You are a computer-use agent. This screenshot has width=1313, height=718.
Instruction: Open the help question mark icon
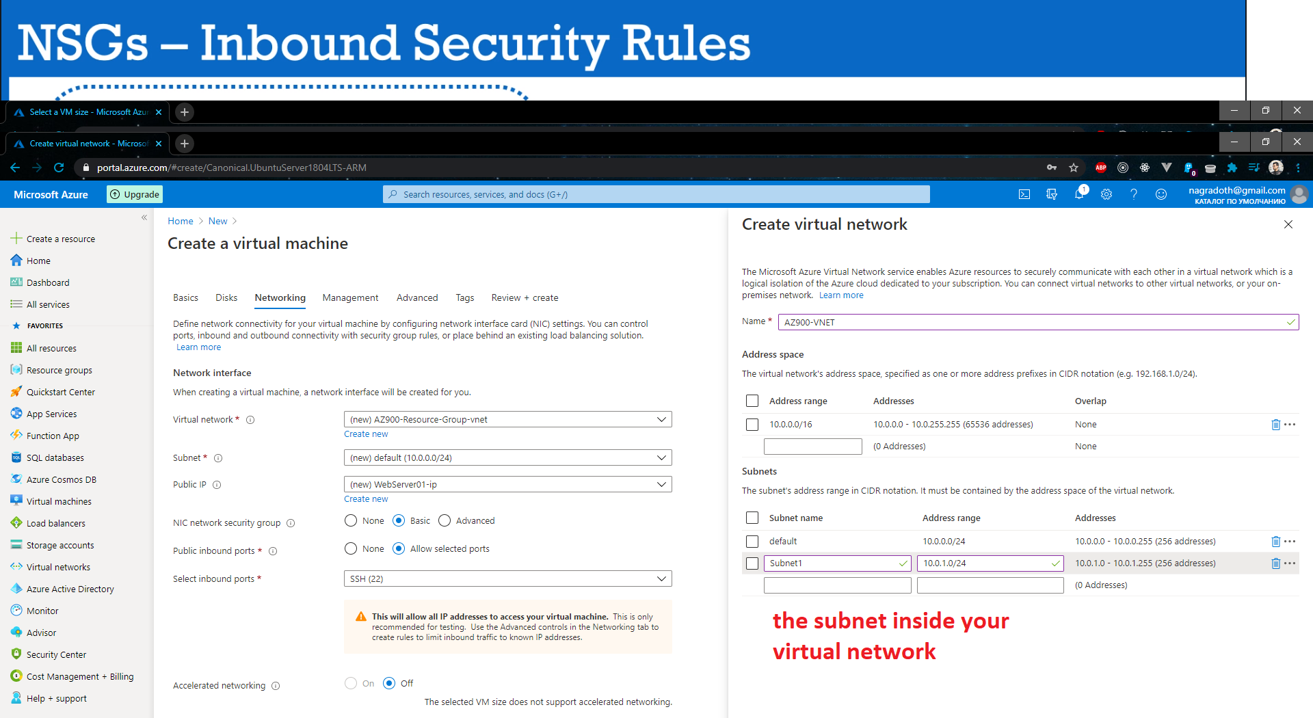tap(1134, 194)
